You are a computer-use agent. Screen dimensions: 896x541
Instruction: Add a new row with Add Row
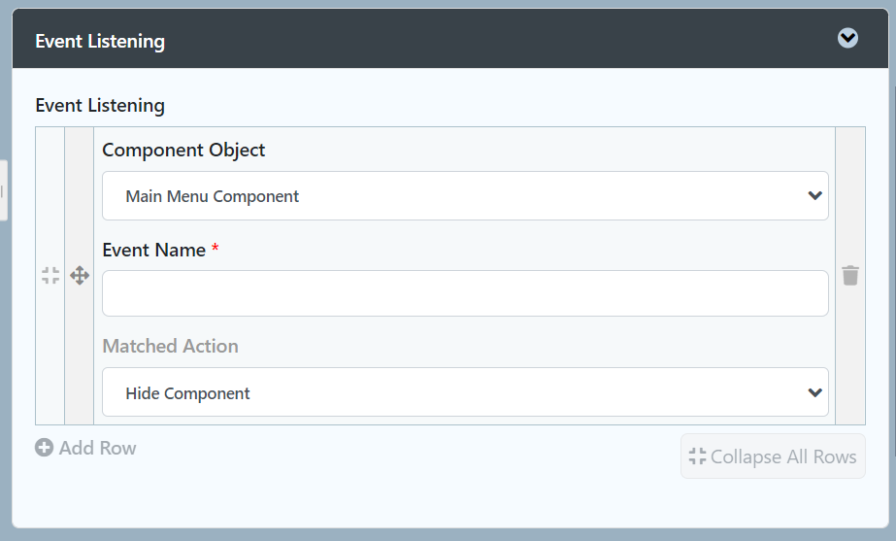click(96, 448)
